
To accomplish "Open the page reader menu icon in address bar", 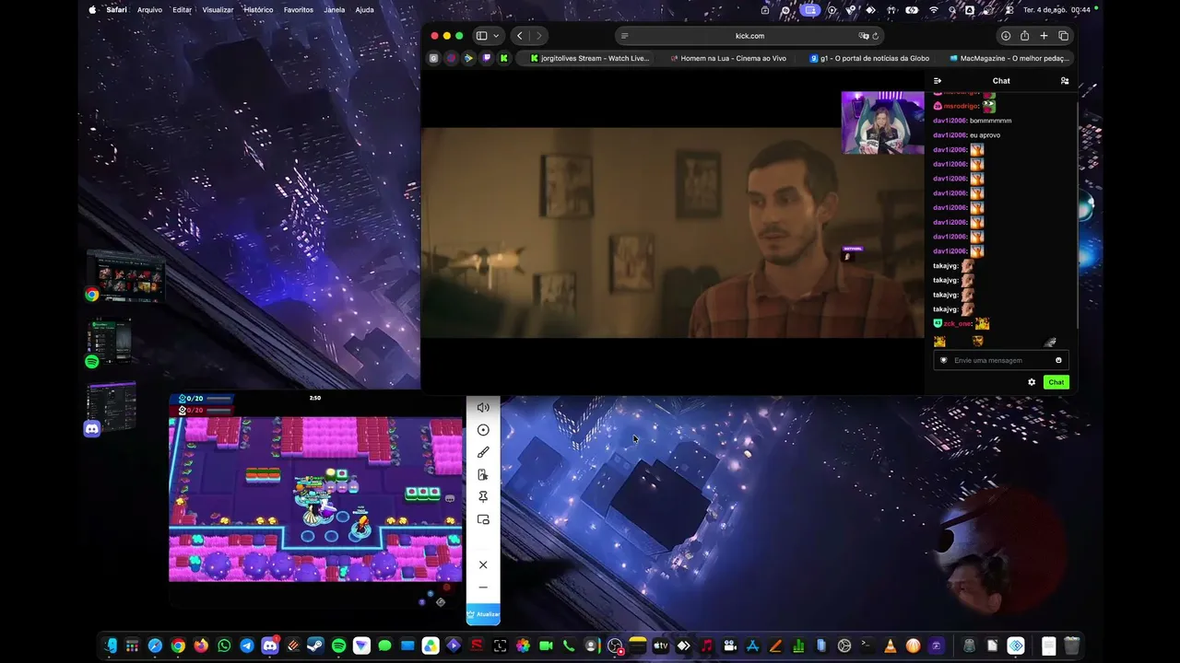I will coord(625,36).
